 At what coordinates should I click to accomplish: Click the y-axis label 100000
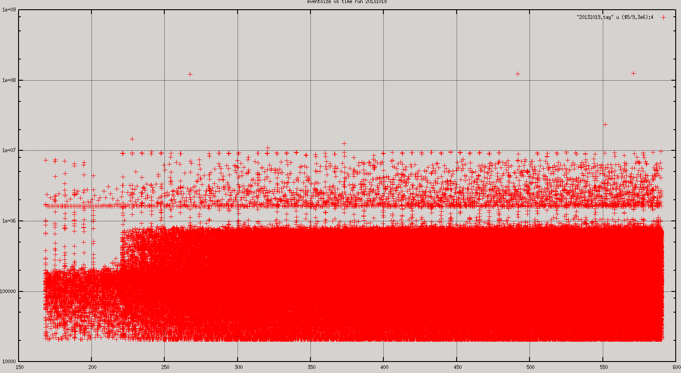point(9,291)
